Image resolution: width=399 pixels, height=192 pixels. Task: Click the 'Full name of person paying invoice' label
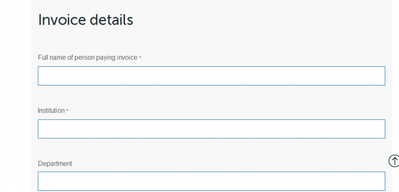coord(87,58)
